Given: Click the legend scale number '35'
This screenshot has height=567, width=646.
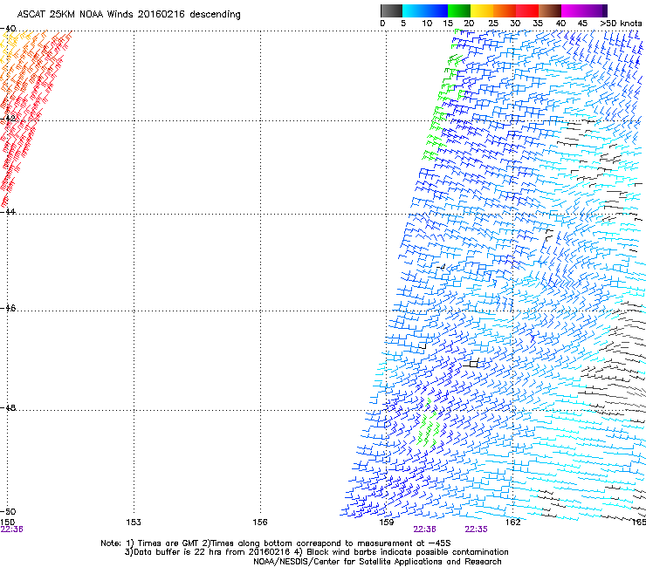Looking at the screenshot, I should pos(538,24).
